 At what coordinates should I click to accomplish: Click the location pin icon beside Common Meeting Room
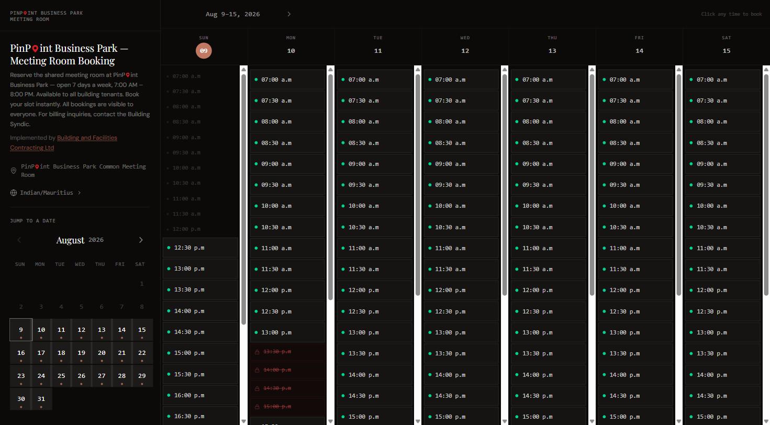pyautogui.click(x=14, y=171)
